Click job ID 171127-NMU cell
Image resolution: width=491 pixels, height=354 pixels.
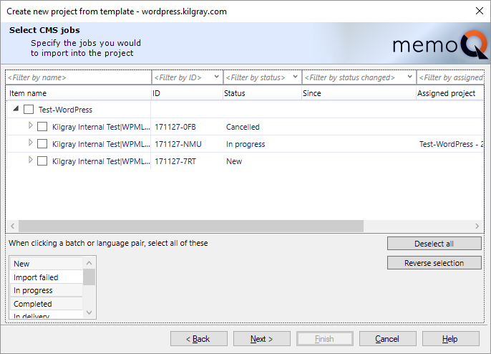pos(178,144)
